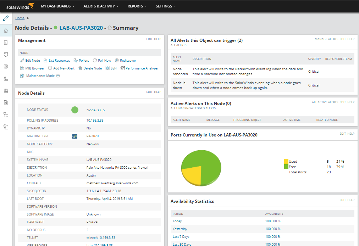Click the Edit Node pencil icon
Screen dimensions: 359x246
pyautogui.click(x=22, y=60)
